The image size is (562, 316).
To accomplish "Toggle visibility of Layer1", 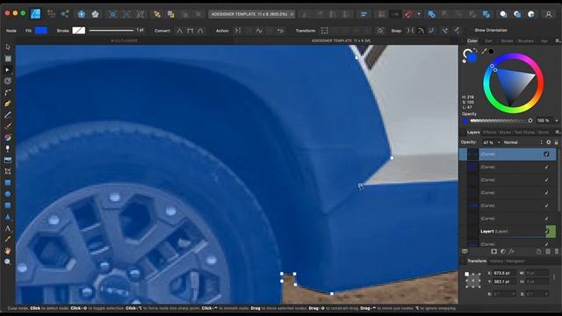I will tap(547, 232).
